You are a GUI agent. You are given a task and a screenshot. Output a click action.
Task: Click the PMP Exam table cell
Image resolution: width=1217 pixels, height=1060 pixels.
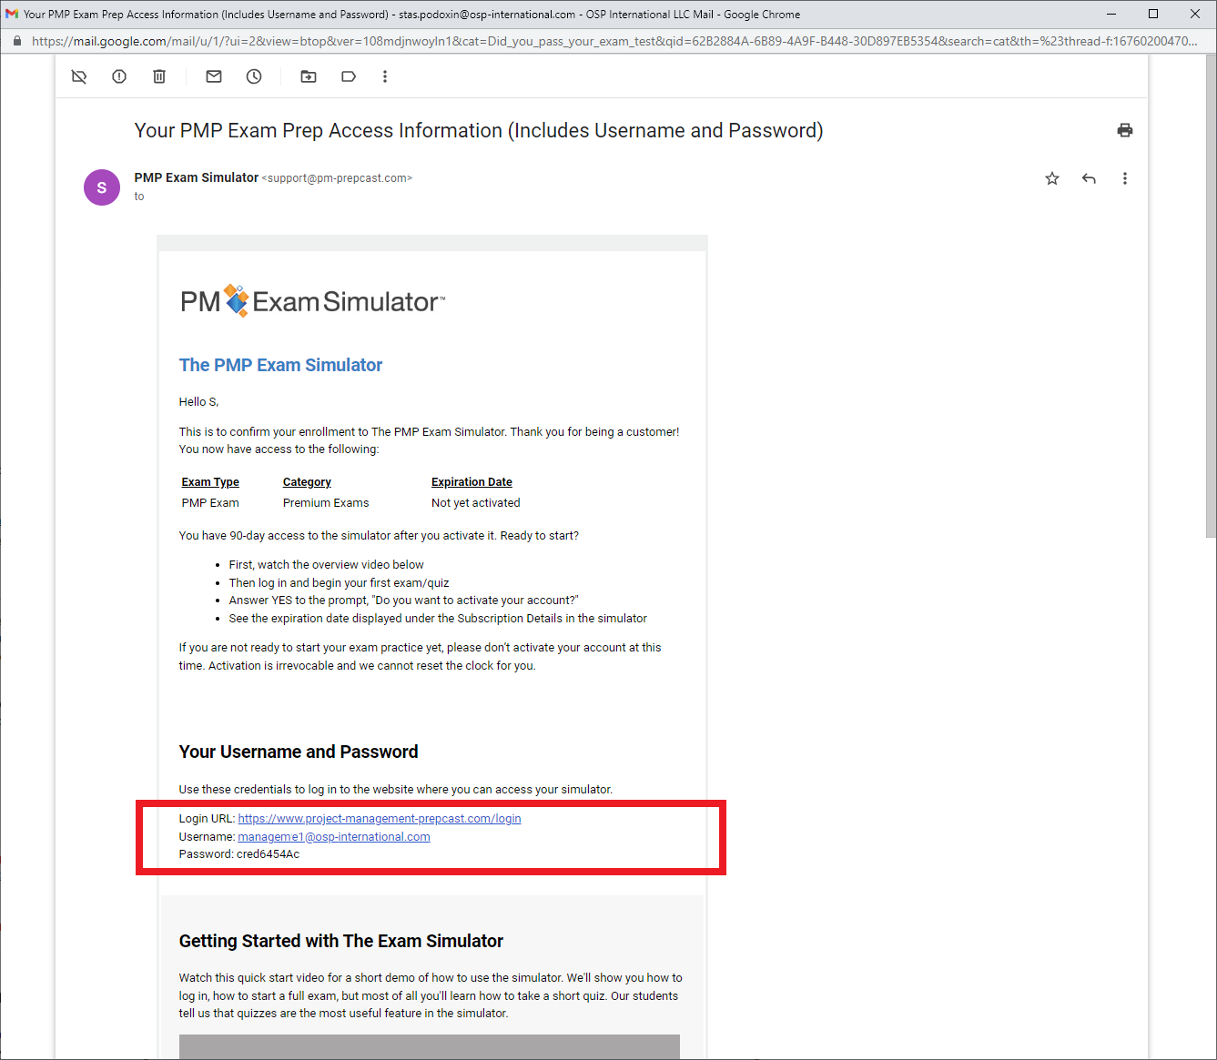pyautogui.click(x=210, y=503)
